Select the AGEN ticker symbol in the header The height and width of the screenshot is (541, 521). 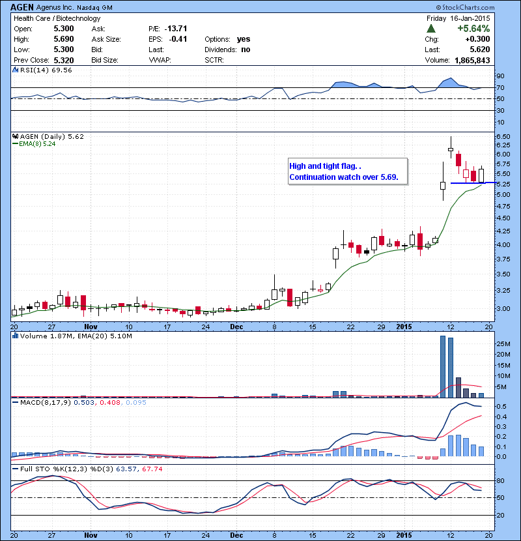pos(22,7)
